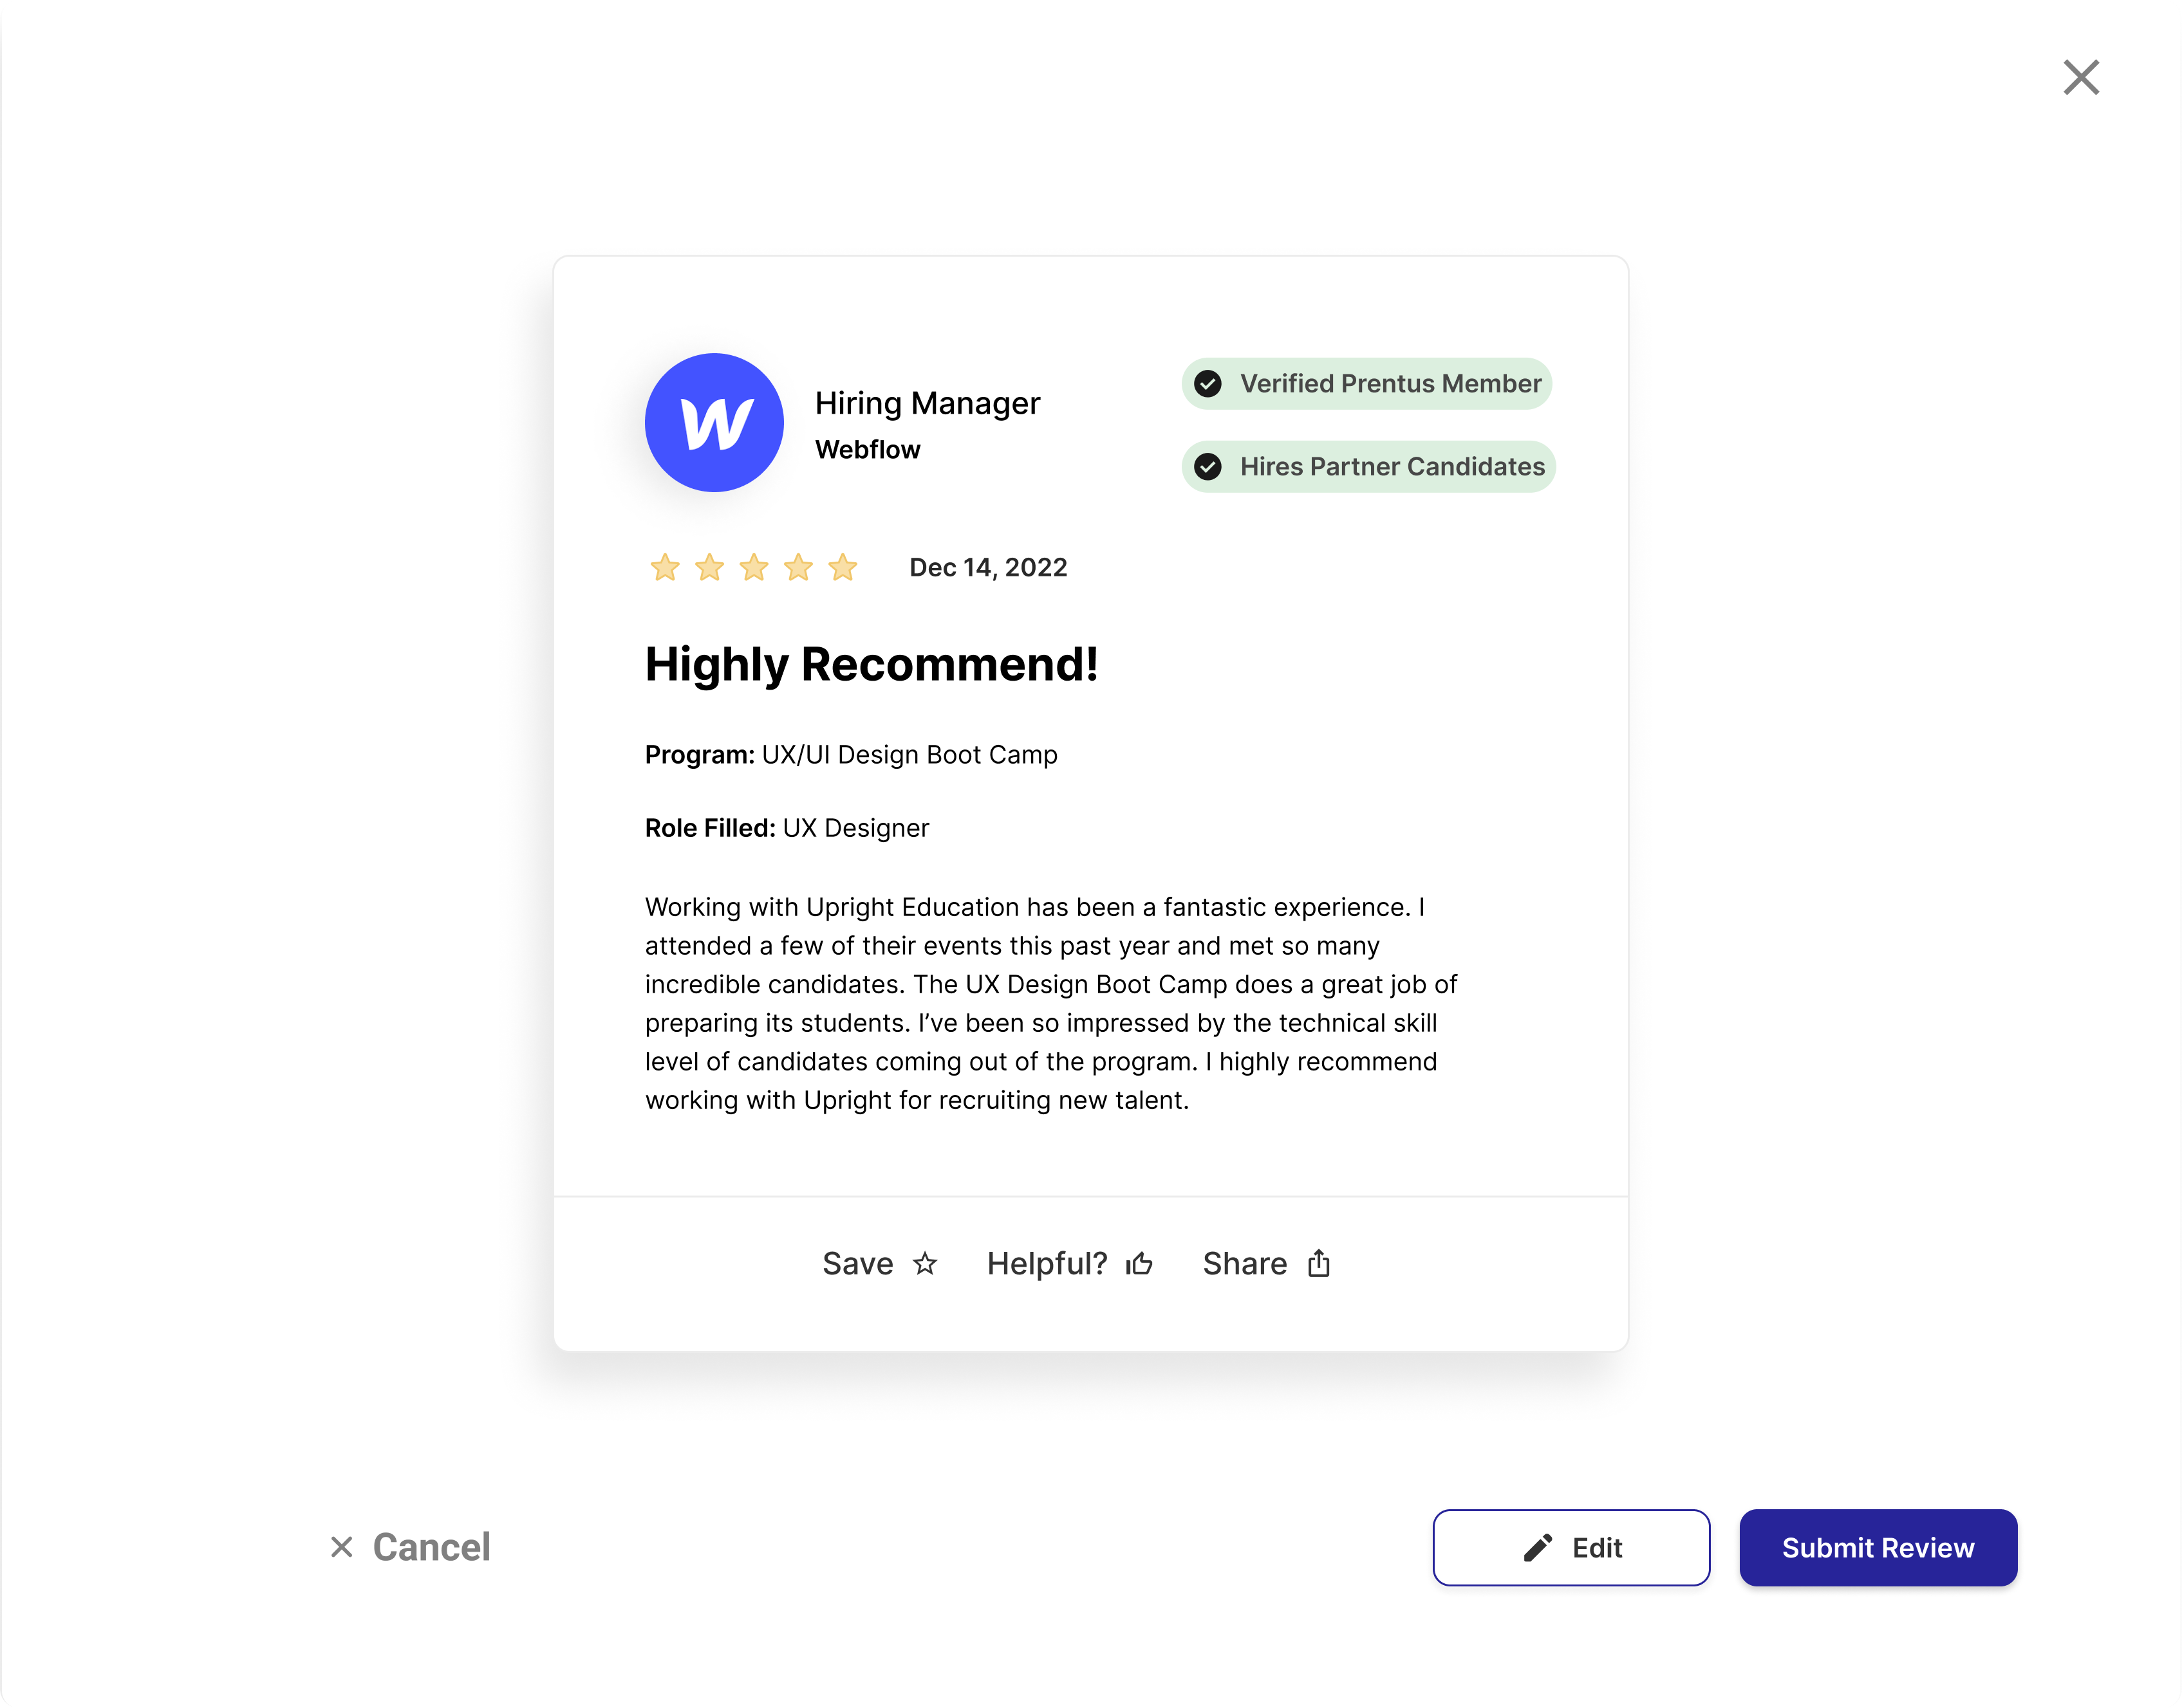Click the fifth rating star

[x=843, y=567]
